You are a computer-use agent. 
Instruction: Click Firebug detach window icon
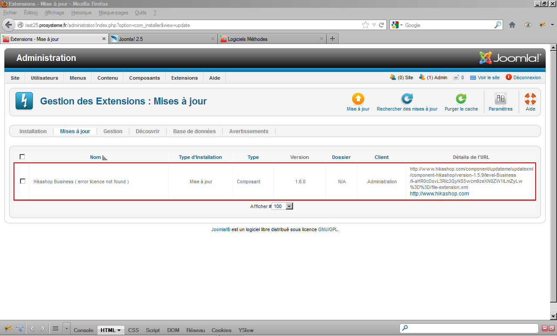(x=551, y=328)
